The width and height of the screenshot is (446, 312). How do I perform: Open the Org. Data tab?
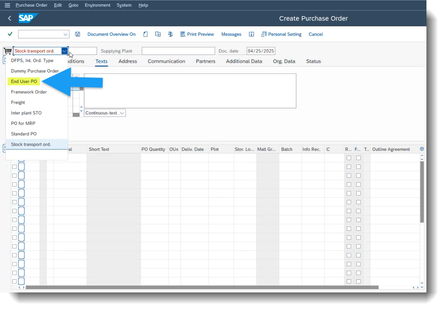click(284, 61)
